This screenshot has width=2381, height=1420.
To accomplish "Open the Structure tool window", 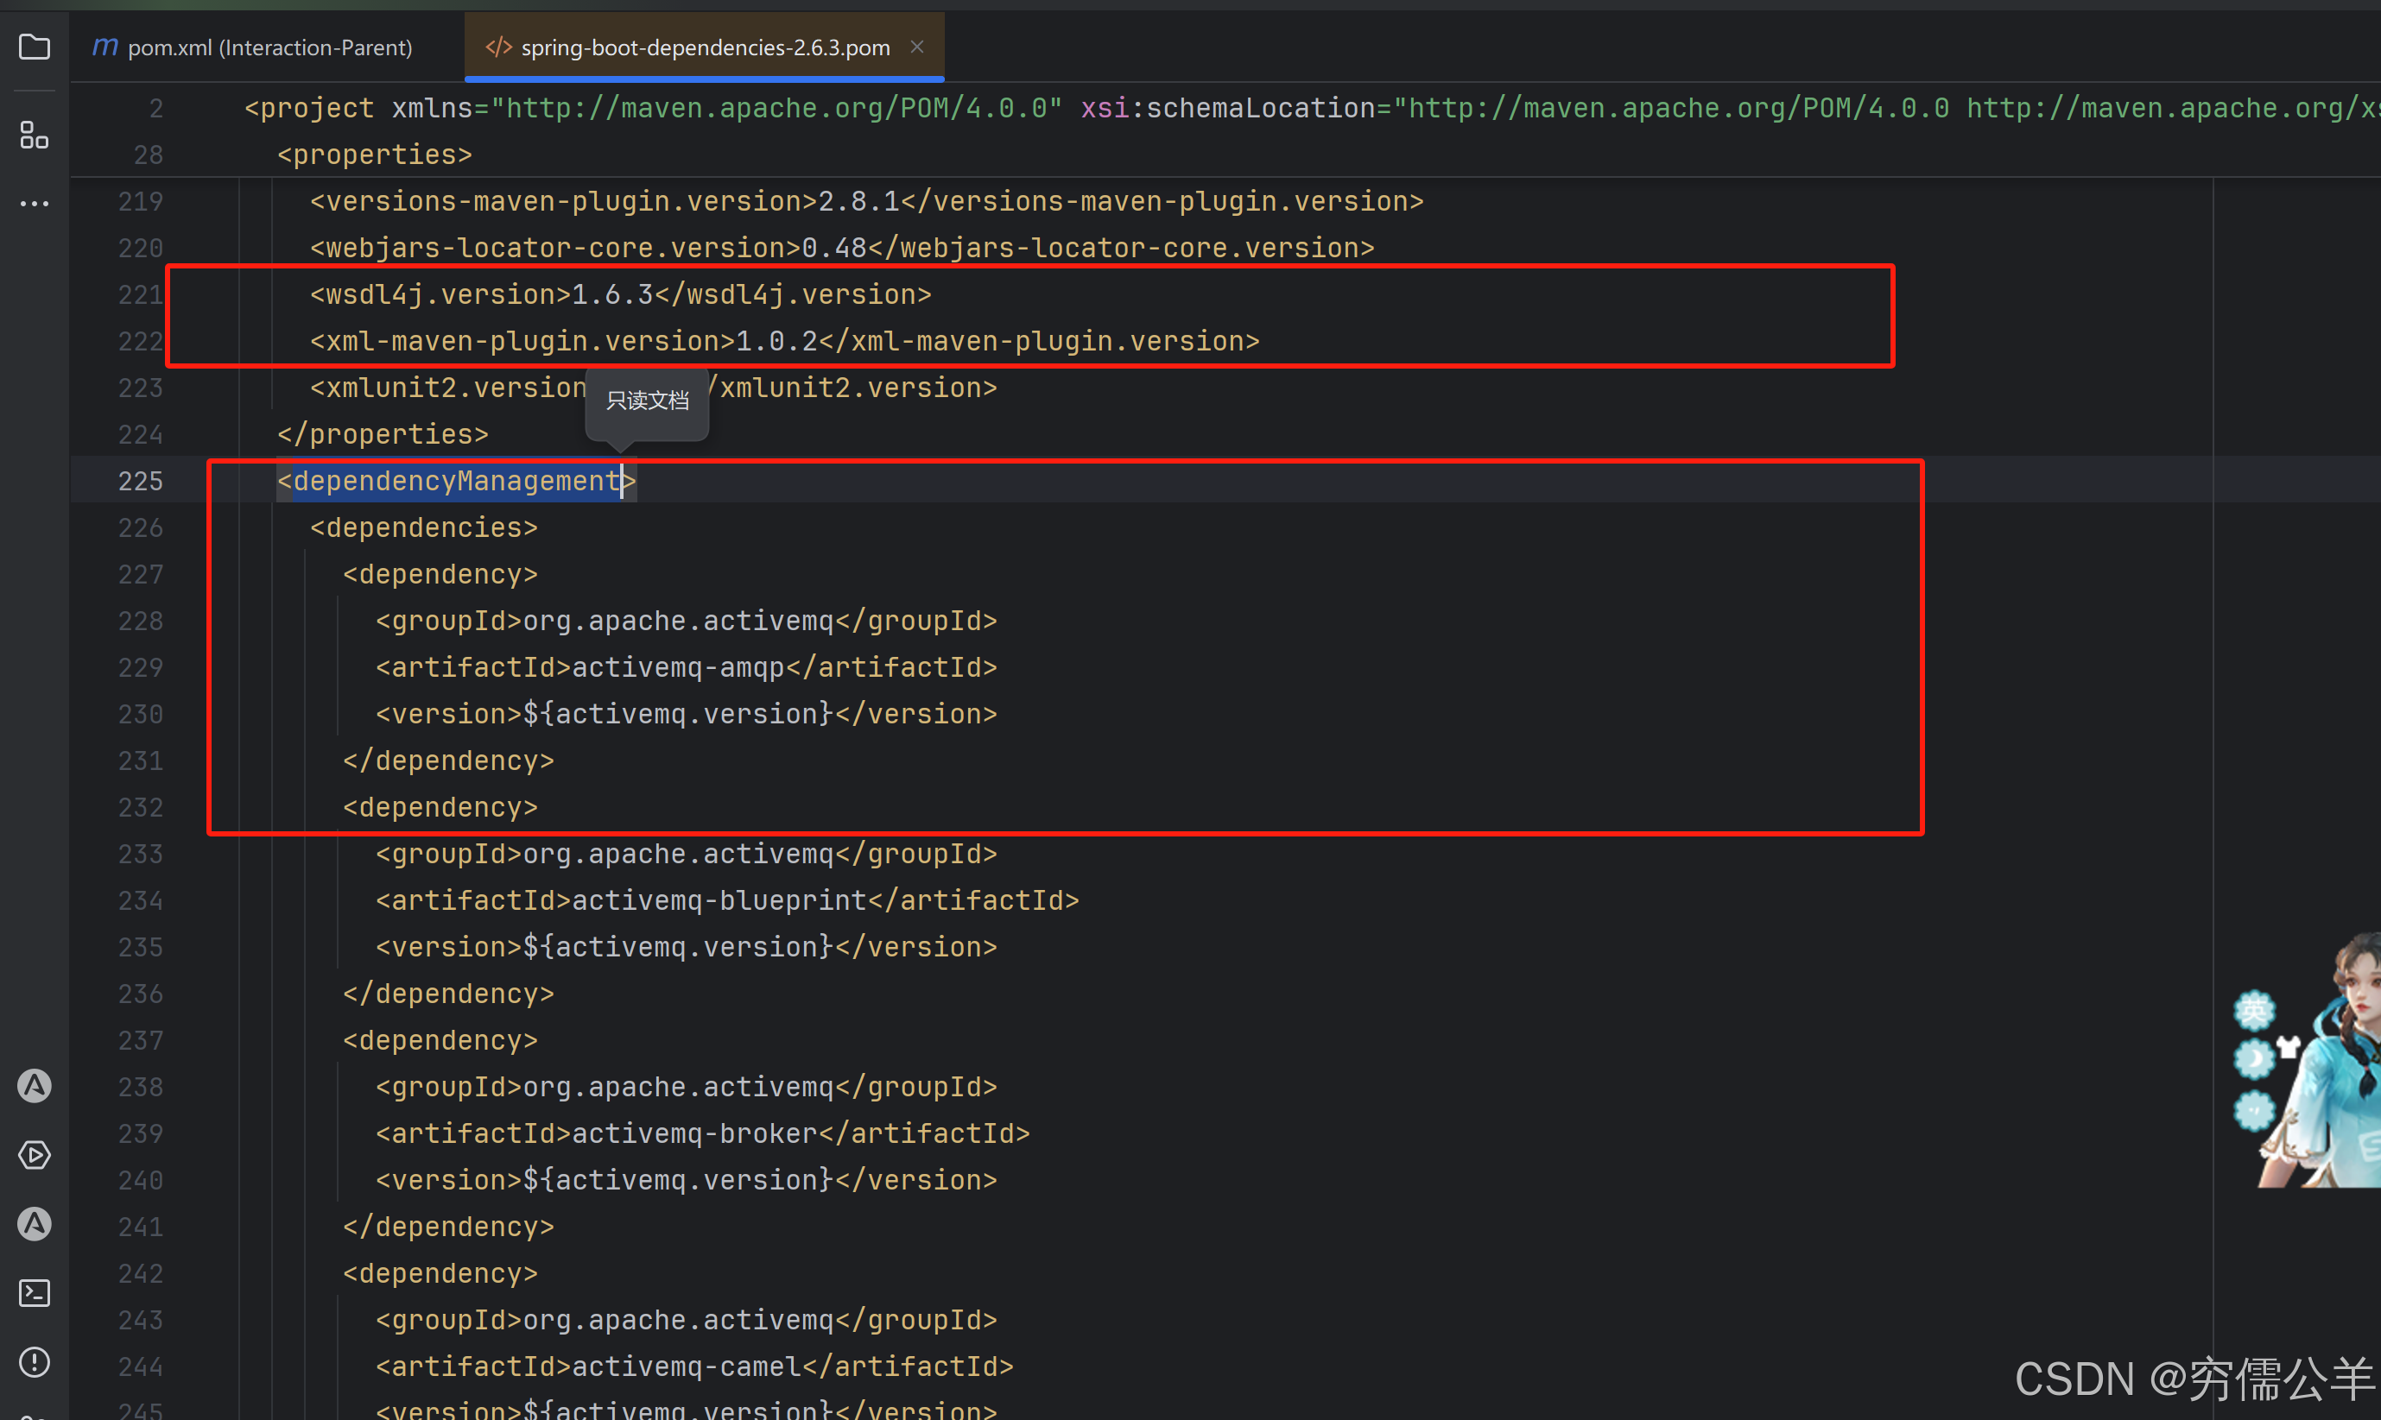I will click(35, 135).
